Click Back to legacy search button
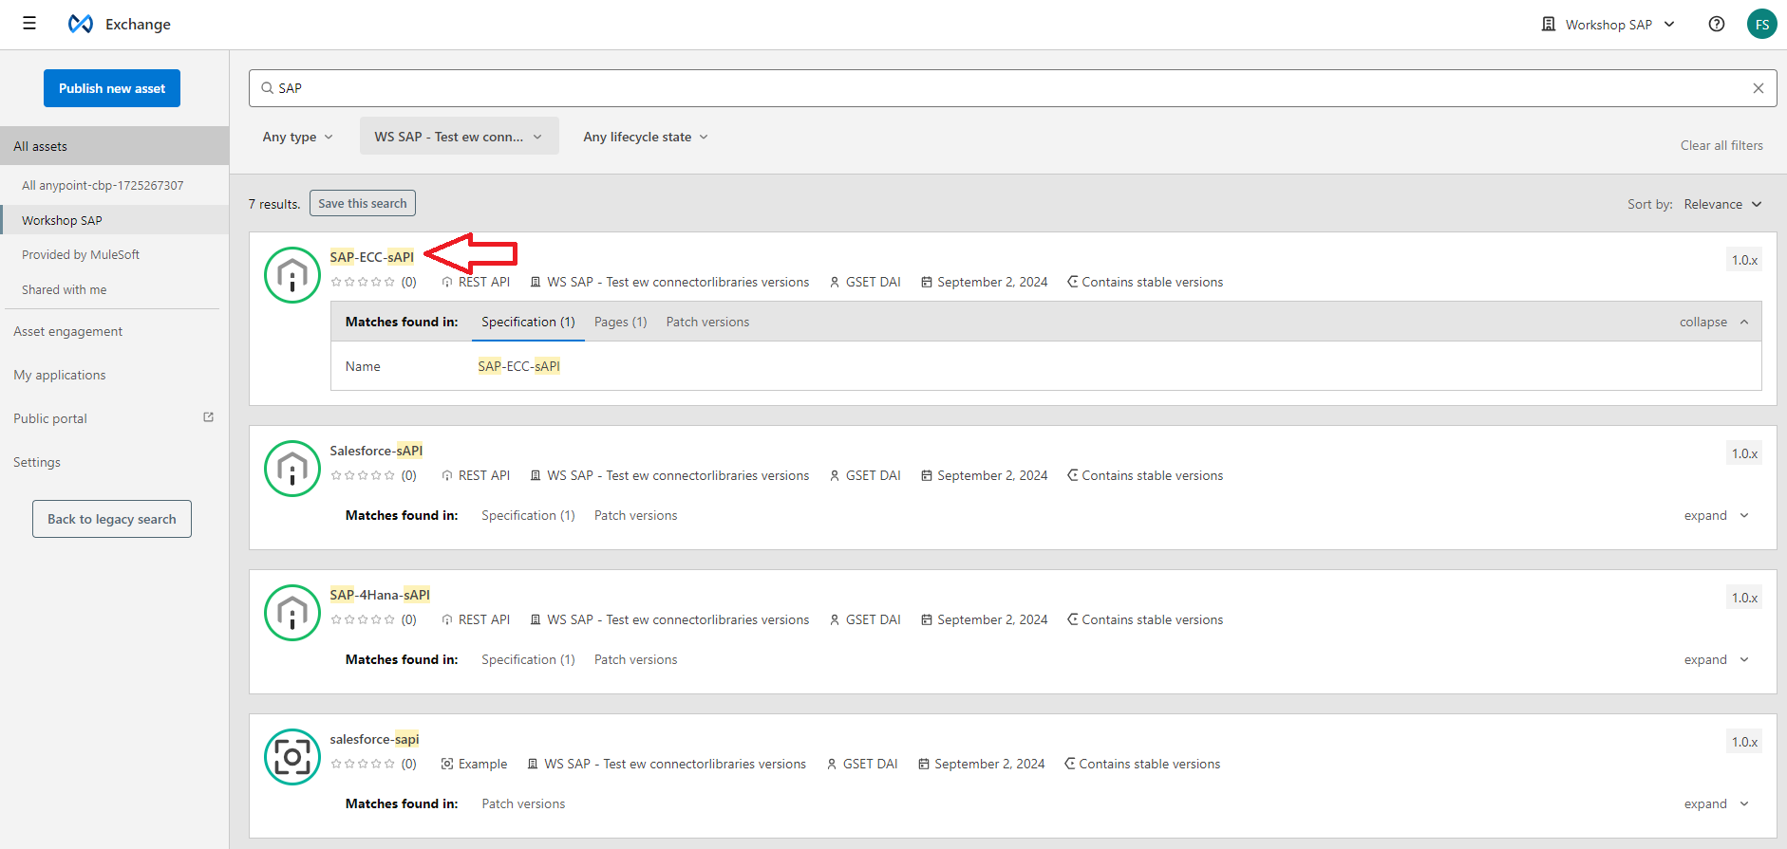Screen dimensions: 1787x849 (x=112, y=519)
